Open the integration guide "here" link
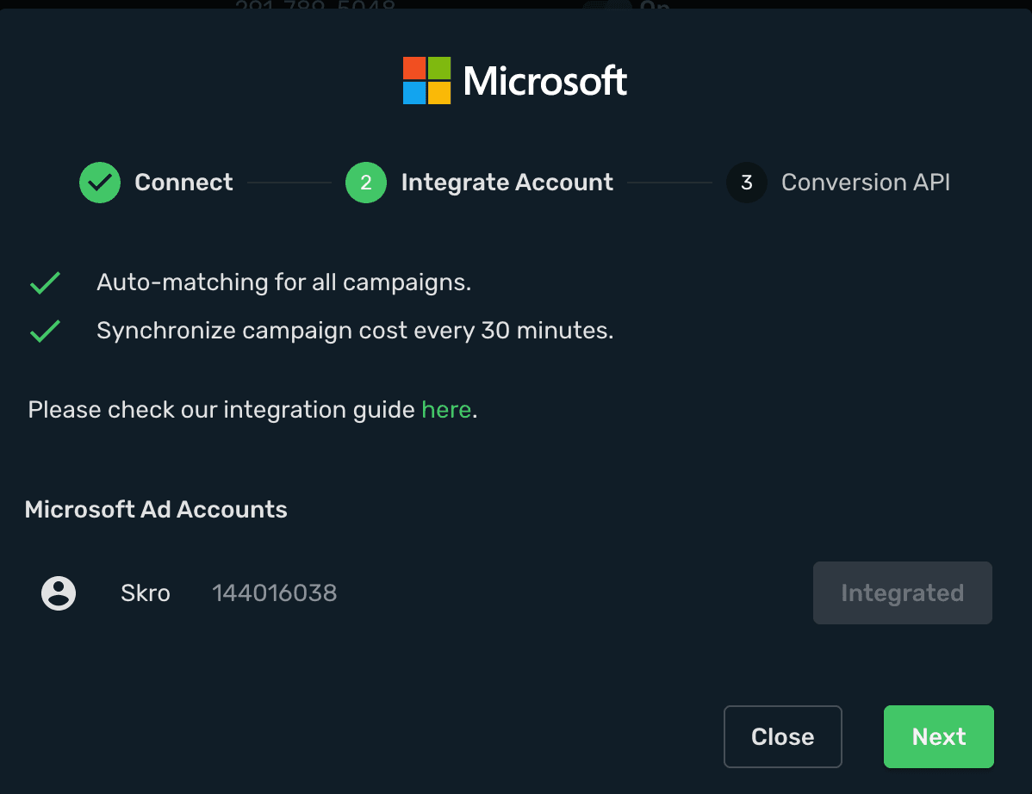The height and width of the screenshot is (794, 1032). click(446, 410)
